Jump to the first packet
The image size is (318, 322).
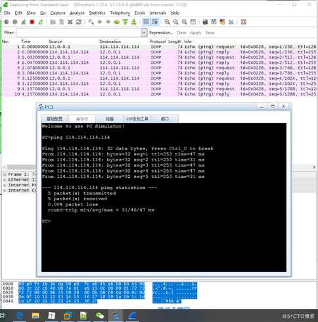[125, 22]
